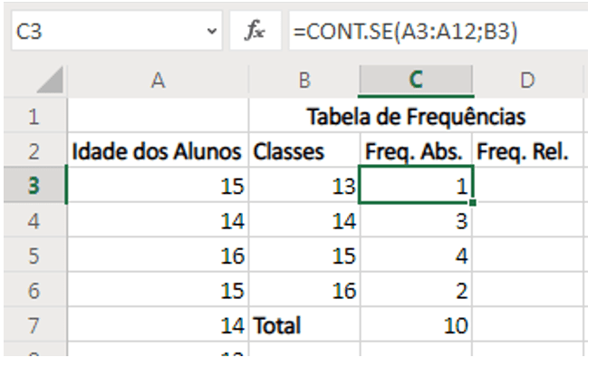Select the Classes header cell
The width and height of the screenshot is (597, 367).
pos(303,152)
